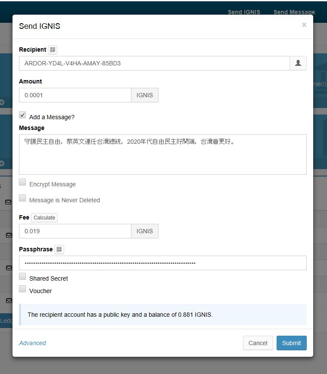
Task: Tick Message is Never Deleted checkbox
Action: [x=22, y=198]
